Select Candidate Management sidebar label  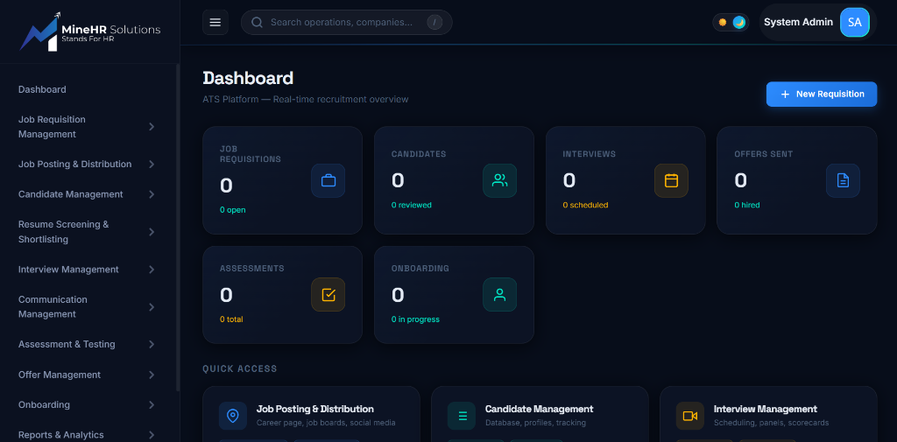pos(70,194)
